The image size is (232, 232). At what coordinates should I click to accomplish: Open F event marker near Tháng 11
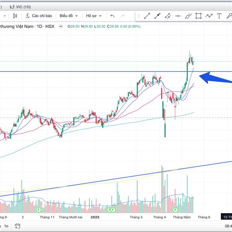(38, 210)
